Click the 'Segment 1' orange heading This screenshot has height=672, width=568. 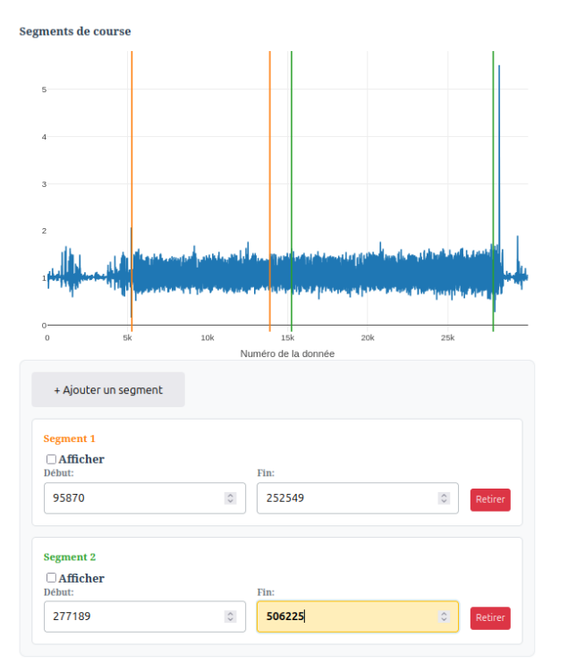click(70, 438)
